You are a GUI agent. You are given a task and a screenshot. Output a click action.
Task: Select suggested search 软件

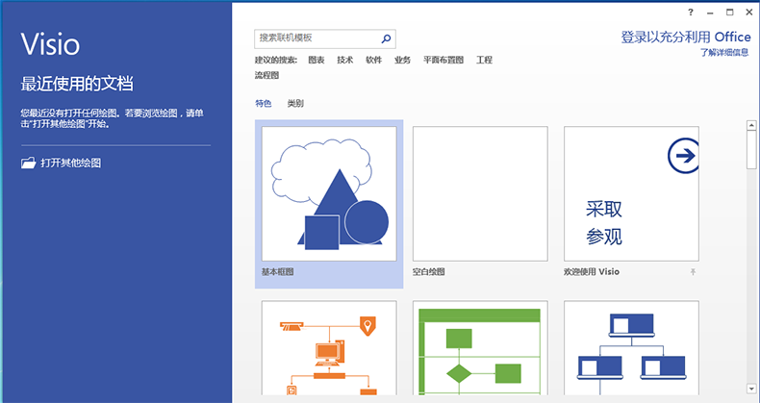pos(373,60)
